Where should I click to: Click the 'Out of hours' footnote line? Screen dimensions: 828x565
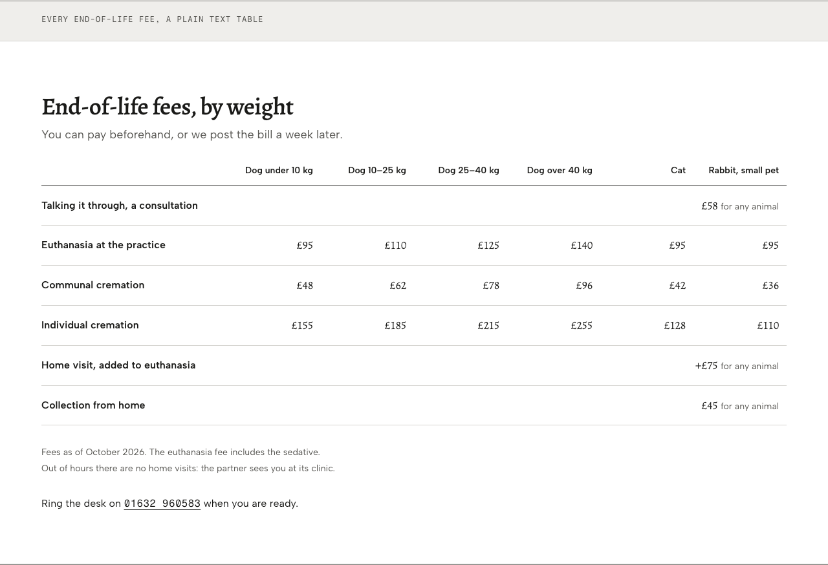[x=188, y=469]
